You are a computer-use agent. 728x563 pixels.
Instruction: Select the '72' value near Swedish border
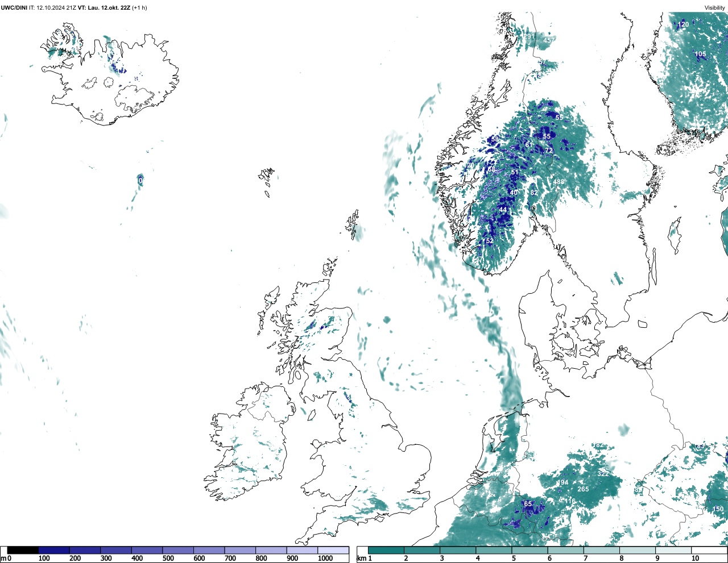coord(549,151)
